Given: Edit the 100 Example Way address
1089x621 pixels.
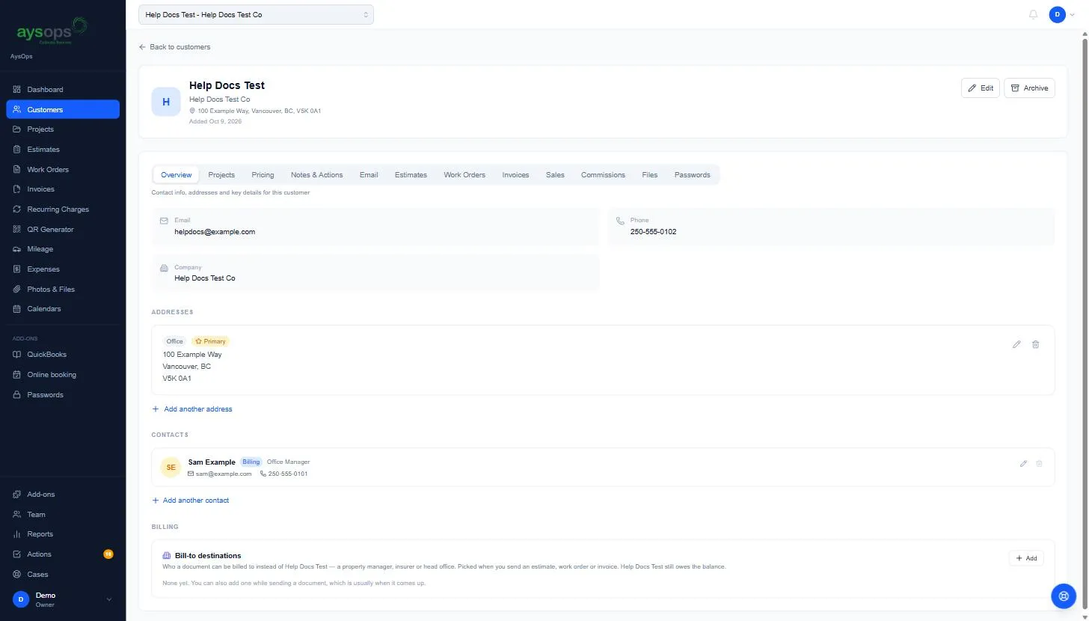Looking at the screenshot, I should coord(1016,344).
